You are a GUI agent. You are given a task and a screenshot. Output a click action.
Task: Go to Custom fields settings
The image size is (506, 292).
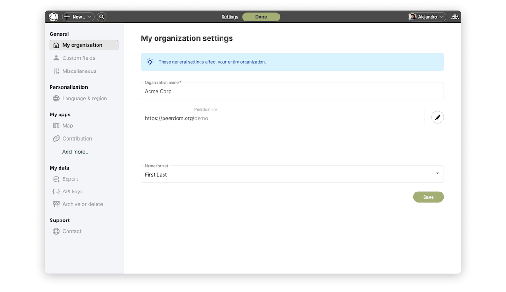(79, 58)
